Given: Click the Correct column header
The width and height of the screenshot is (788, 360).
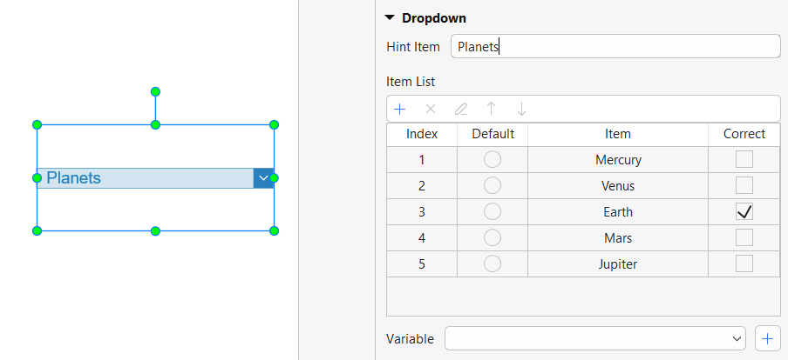Looking at the screenshot, I should [x=744, y=134].
